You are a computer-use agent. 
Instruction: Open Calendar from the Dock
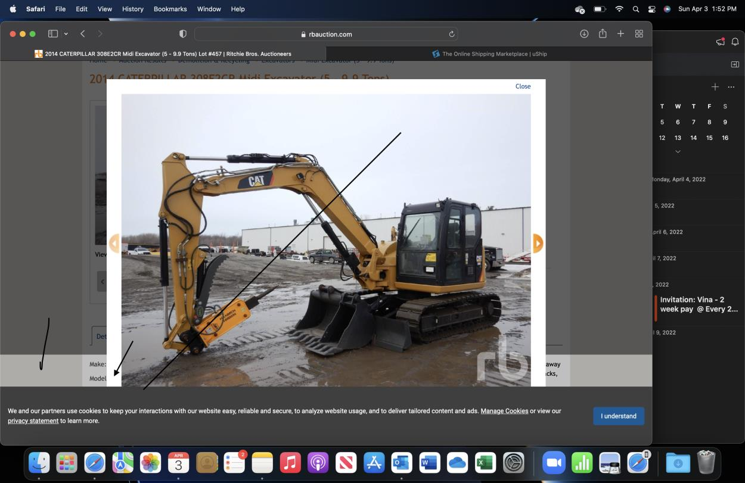(178, 463)
